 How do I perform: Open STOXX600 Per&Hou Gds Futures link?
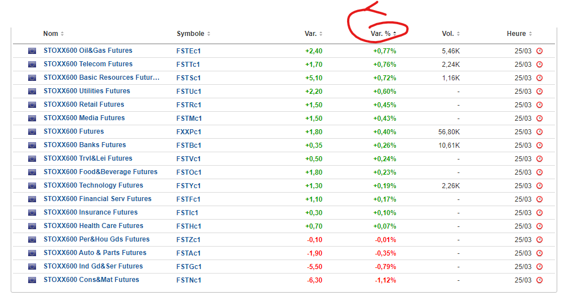point(96,239)
